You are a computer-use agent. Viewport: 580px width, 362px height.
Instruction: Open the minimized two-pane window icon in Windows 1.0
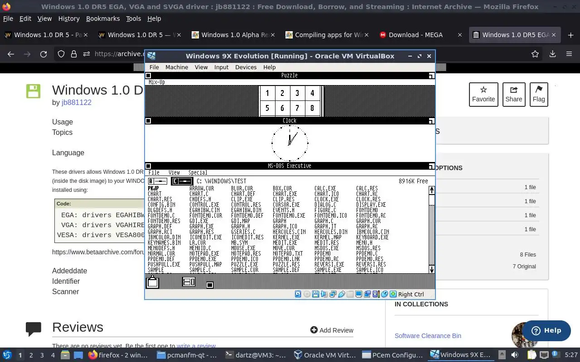[188, 282]
